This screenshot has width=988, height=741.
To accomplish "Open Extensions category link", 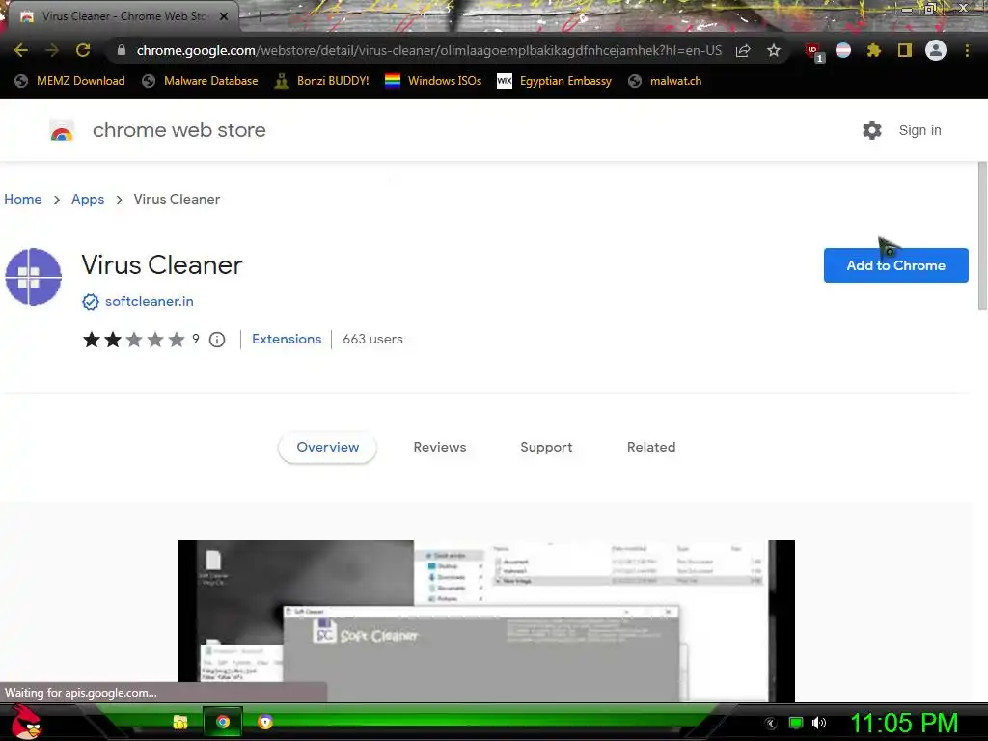I will (287, 339).
